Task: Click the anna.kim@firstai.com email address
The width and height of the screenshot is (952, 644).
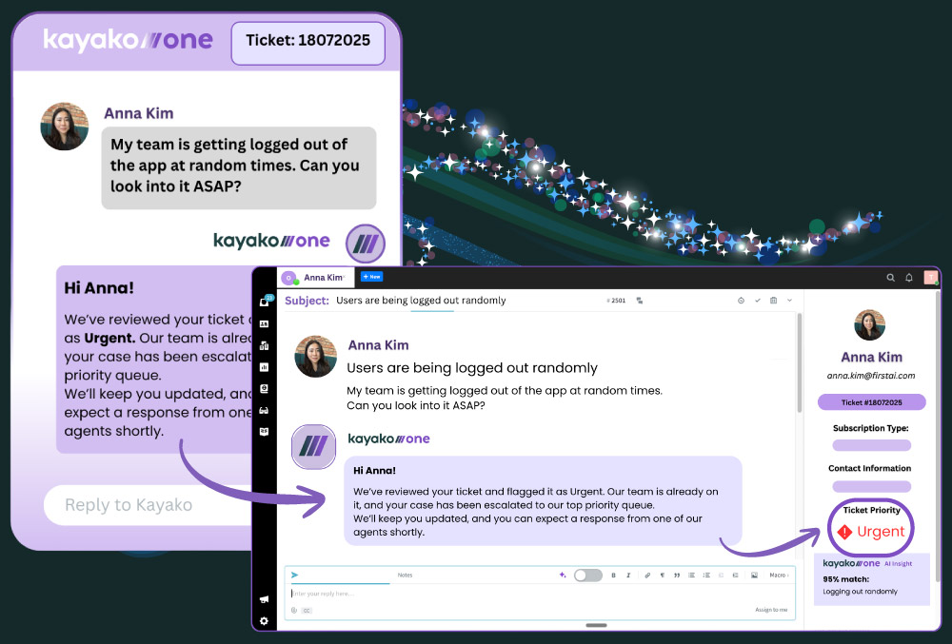Action: 871,376
